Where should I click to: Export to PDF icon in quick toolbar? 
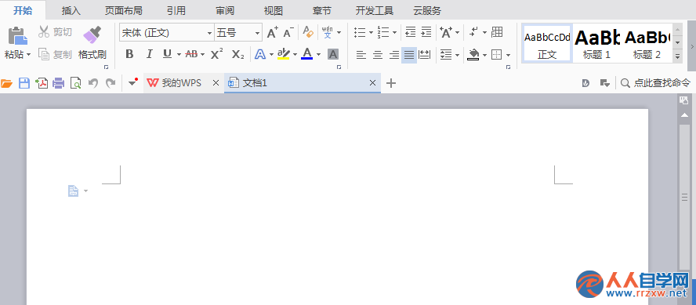click(x=42, y=83)
